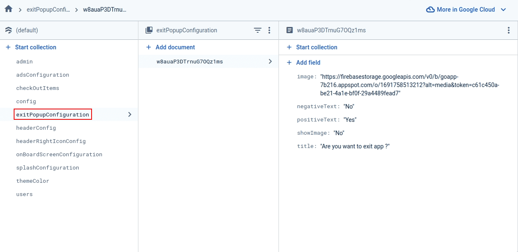Expand chevron next to exitPopupConfiguration collection

130,114
